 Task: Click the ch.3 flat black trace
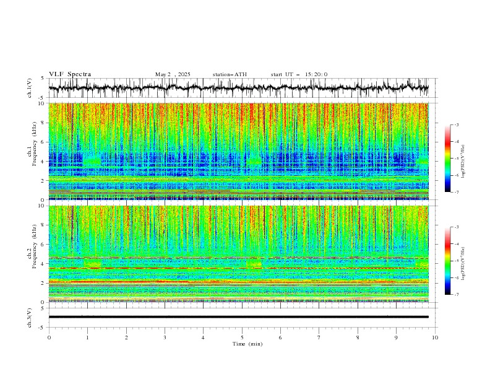pyautogui.click(x=239, y=317)
